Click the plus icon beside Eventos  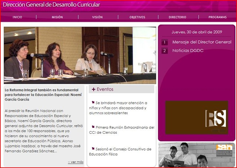pos(93,89)
